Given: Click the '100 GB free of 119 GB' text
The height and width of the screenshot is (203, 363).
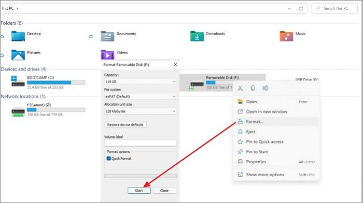Looking at the screenshot, I should pos(45,115).
